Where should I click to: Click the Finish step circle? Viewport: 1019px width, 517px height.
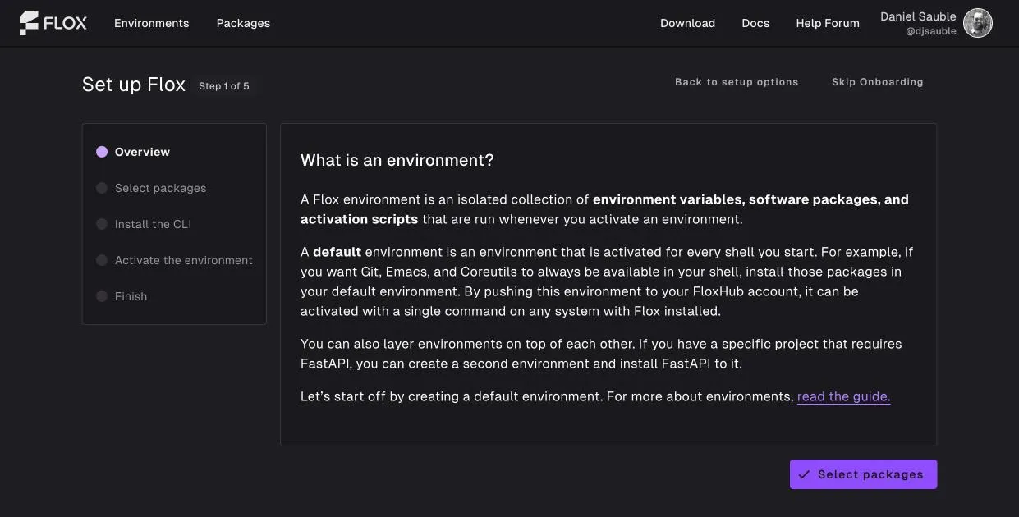(x=102, y=296)
